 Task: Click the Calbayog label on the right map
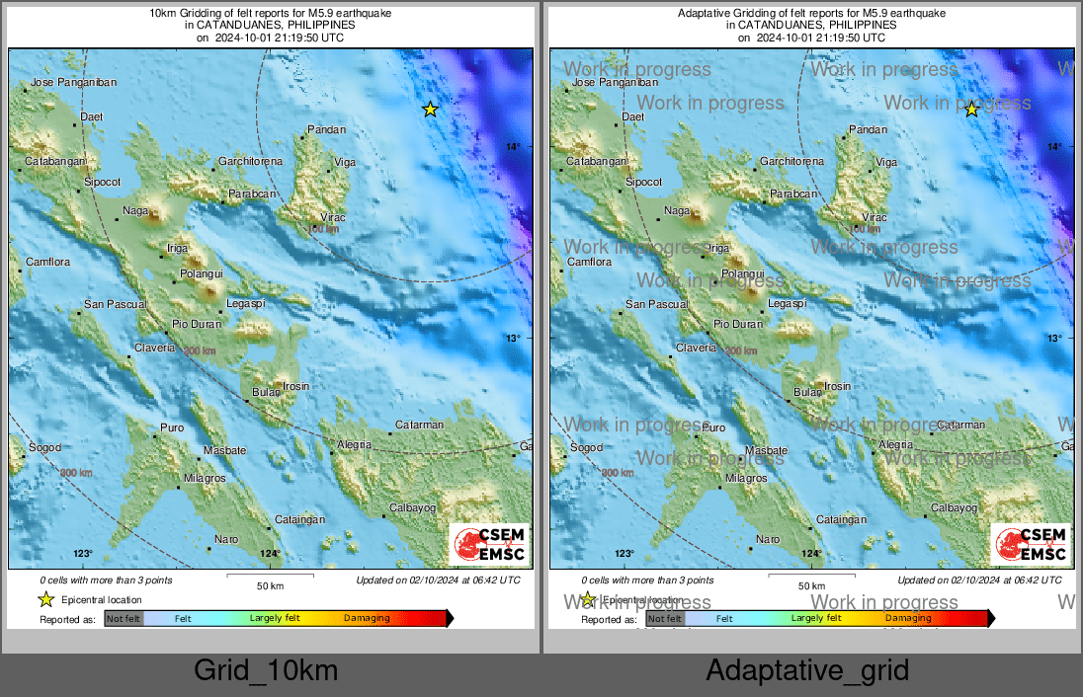[955, 507]
